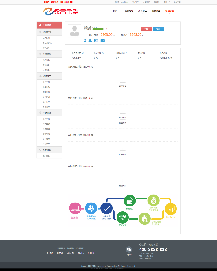Expand the dropdown chevron under red 永昌事业
Screen dimensions: 217x271
(x=170, y=14)
